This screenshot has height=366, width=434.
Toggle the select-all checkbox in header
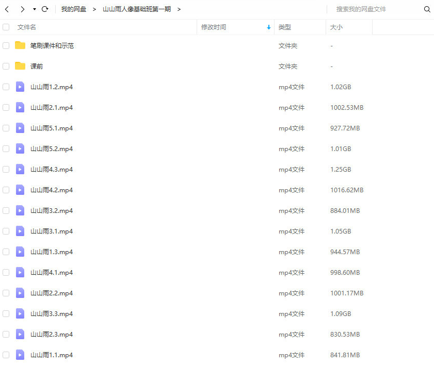pos(6,27)
